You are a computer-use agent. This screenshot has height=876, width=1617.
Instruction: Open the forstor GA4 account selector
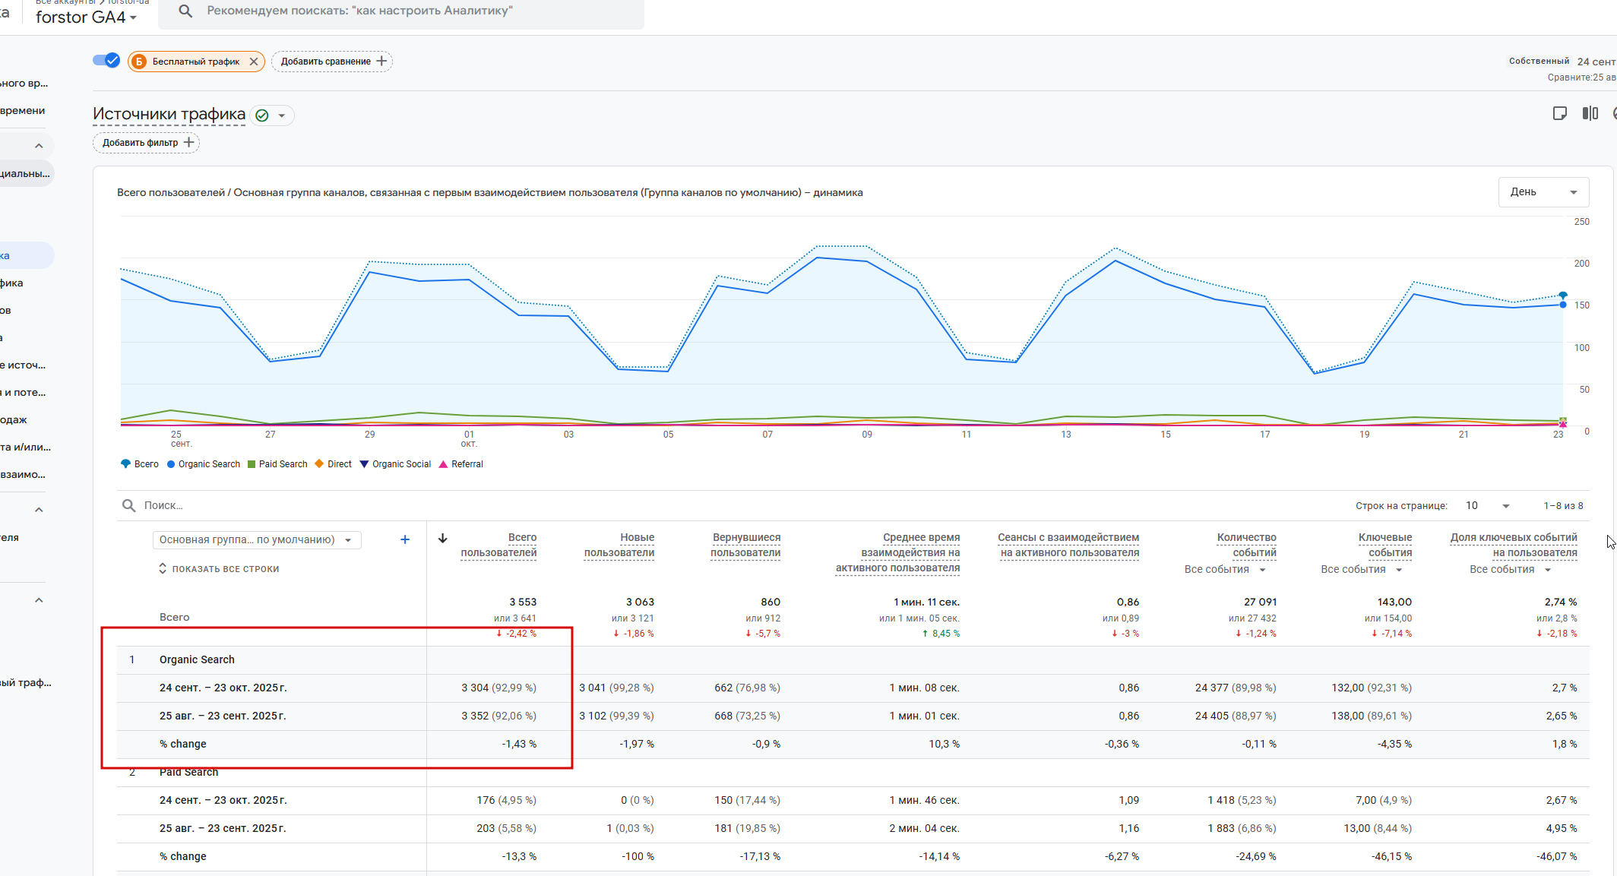point(86,17)
